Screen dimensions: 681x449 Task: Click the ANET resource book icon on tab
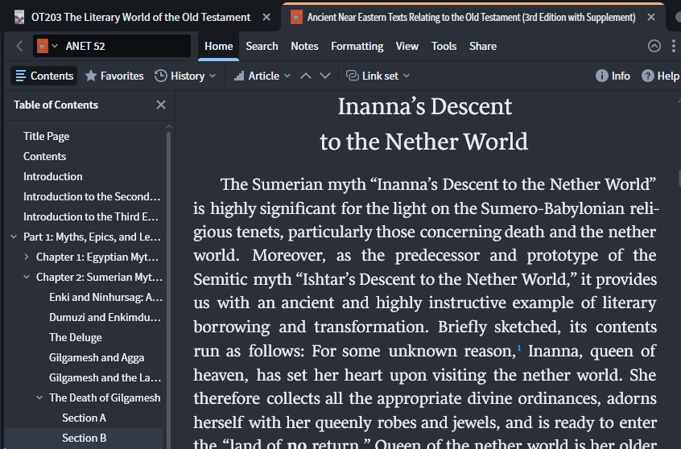pos(297,18)
